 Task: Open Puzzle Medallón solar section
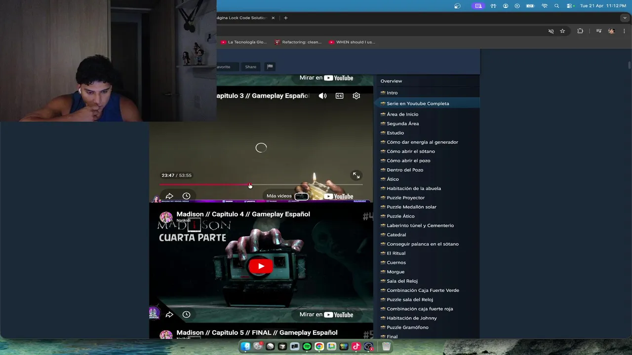pos(411,207)
